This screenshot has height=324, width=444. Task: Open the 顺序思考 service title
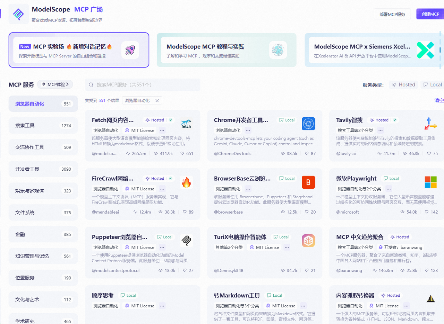(103, 296)
